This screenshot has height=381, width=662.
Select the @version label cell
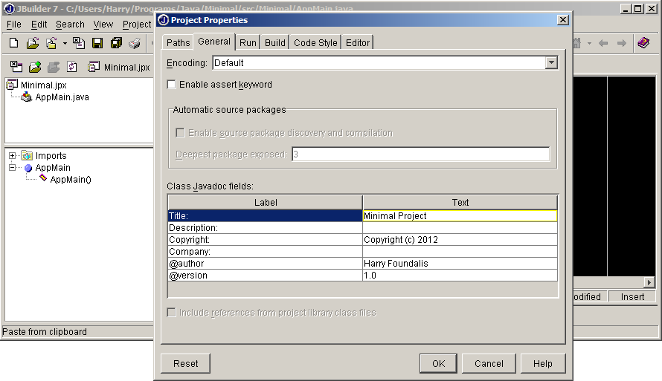pos(265,276)
